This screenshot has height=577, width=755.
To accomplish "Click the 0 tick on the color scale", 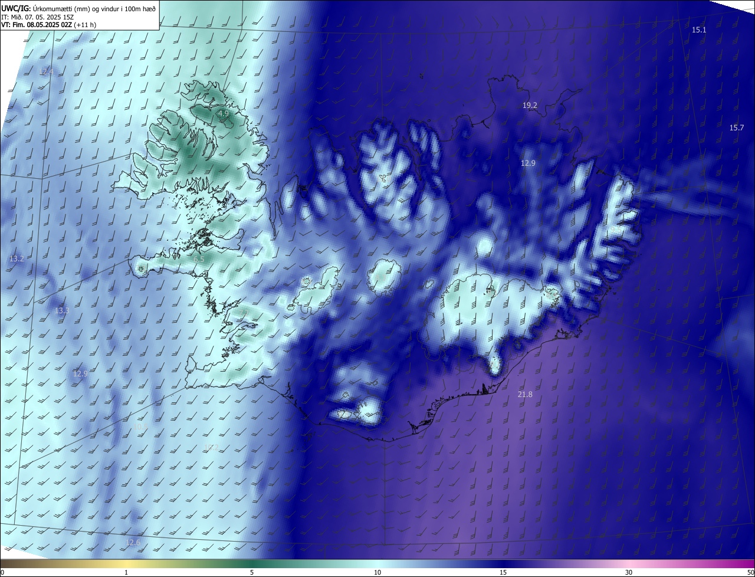I will 2,572.
